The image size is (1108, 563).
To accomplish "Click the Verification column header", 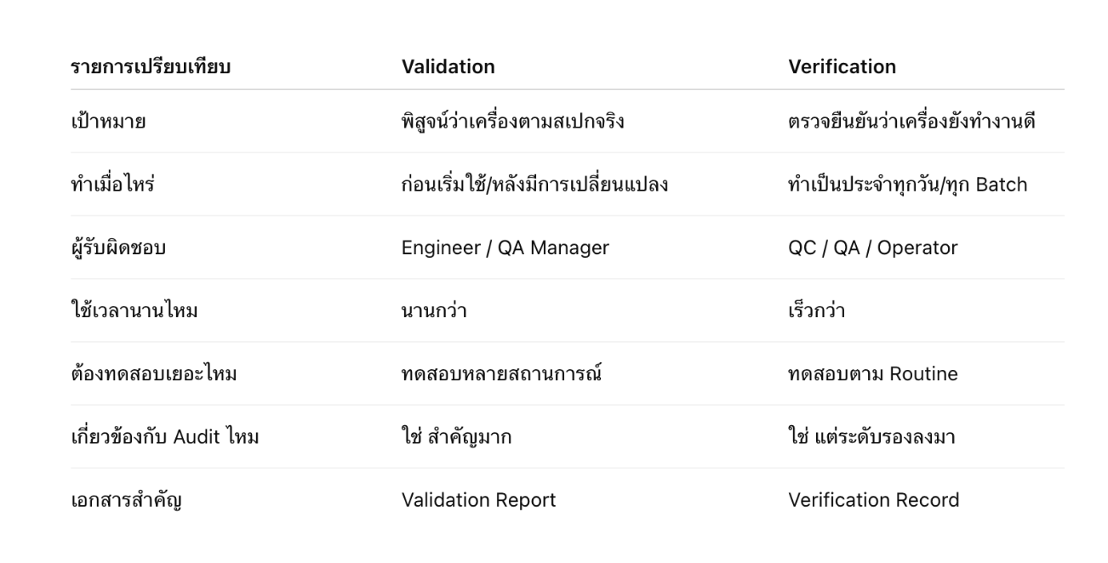I will [x=842, y=66].
